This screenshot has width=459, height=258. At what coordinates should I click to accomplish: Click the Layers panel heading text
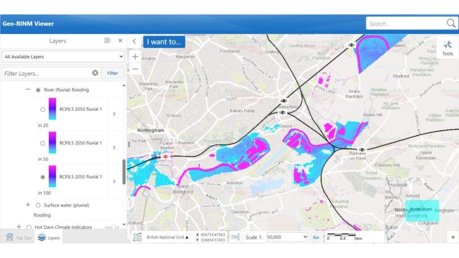pos(58,41)
